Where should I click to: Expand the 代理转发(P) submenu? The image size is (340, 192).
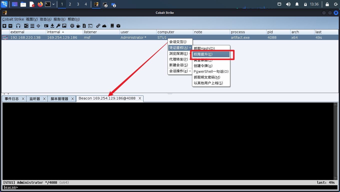(180, 59)
